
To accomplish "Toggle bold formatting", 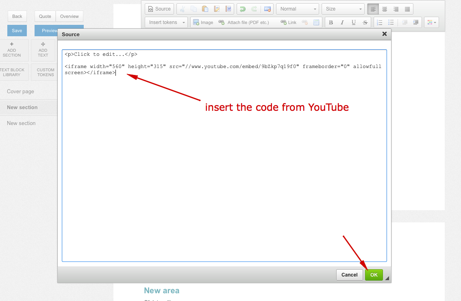I will coord(331,22).
